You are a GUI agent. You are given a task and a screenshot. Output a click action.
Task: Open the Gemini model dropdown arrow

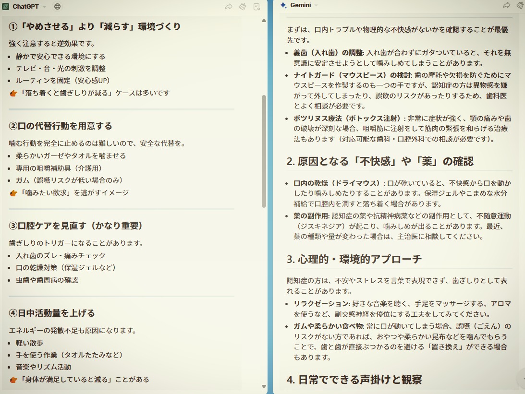[316, 5]
